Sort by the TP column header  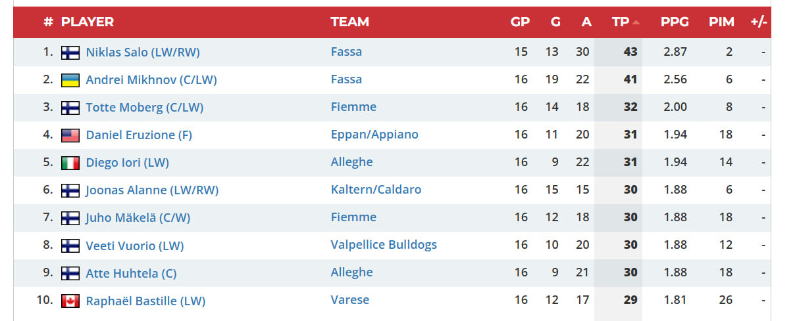coord(621,22)
